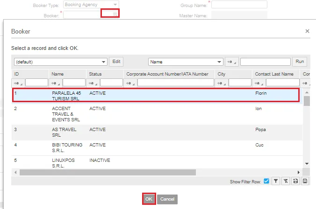The width and height of the screenshot is (316, 209).
Task: Open the Booker lookup icon in field
Action: click(115, 14)
